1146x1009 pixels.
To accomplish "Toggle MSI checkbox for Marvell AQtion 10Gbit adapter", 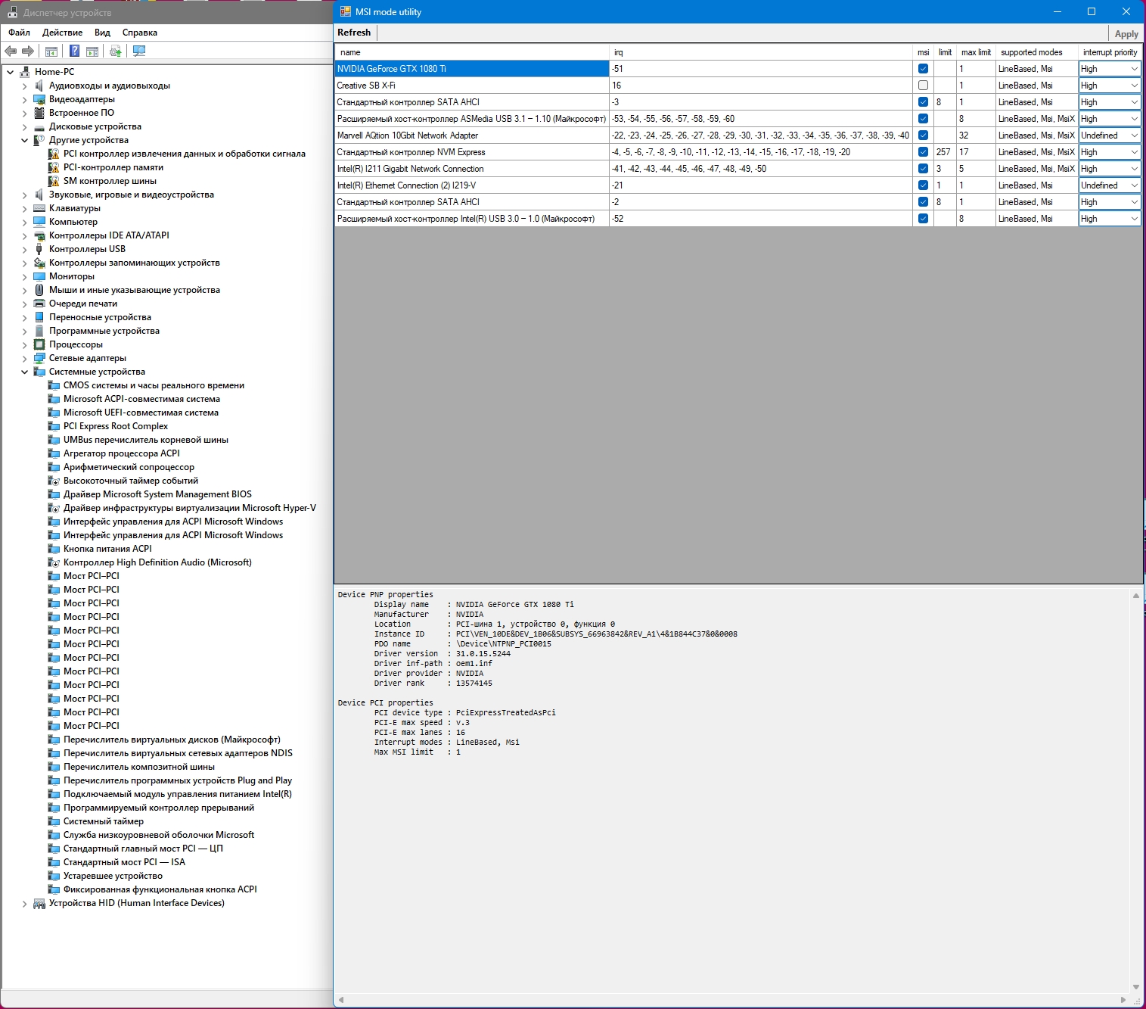I will coord(923,135).
